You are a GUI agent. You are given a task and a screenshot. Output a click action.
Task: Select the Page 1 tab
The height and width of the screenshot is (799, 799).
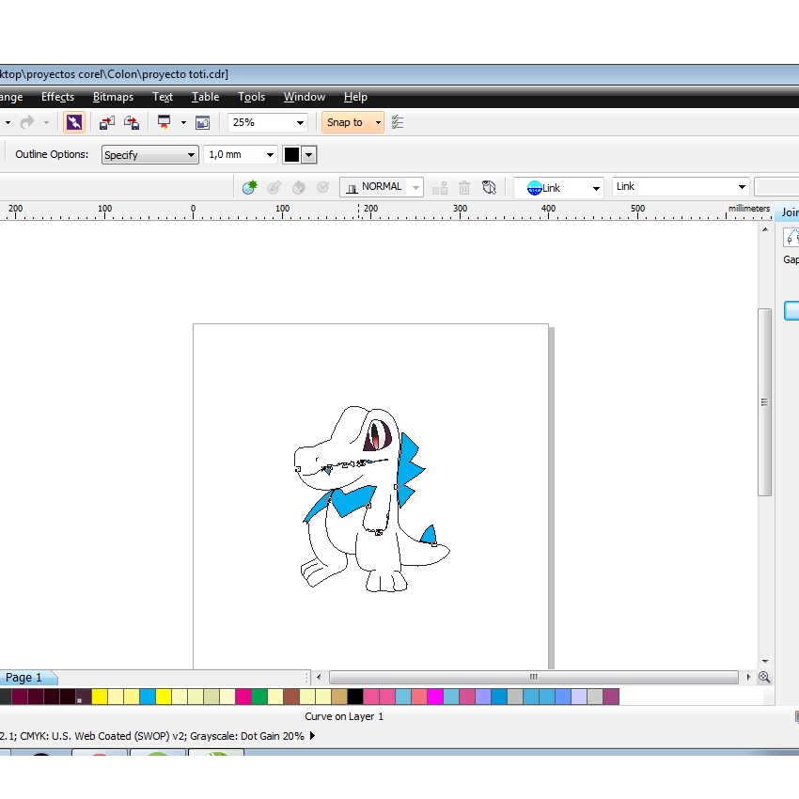coord(23,678)
